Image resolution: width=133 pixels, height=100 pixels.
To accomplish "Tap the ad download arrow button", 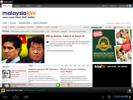I will (130, 90).
